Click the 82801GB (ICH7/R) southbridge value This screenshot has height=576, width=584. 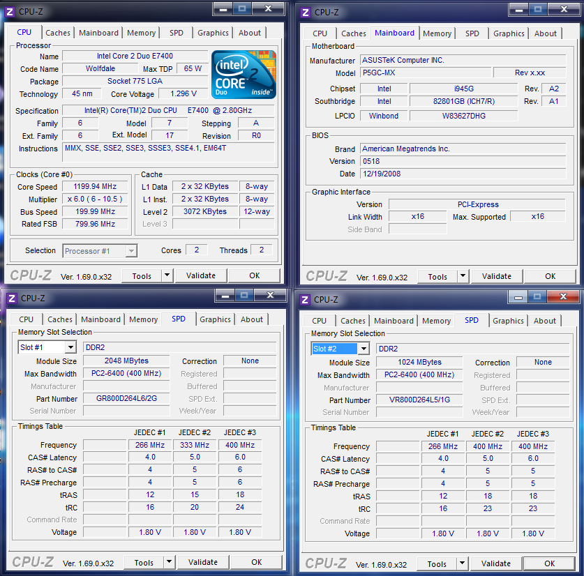(464, 101)
